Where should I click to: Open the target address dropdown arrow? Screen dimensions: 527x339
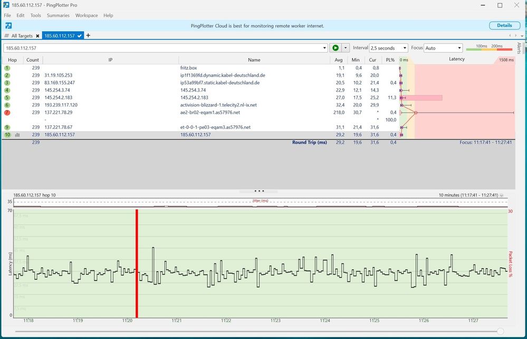tap(324, 47)
